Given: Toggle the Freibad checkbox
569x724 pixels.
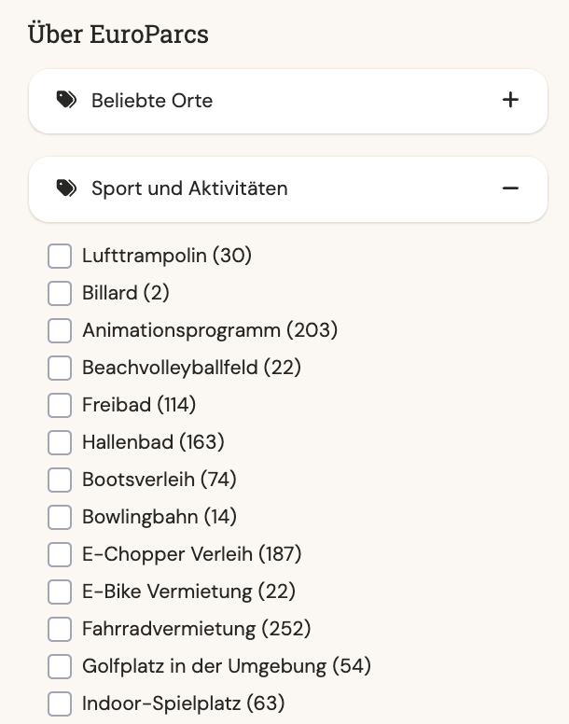Looking at the screenshot, I should (60, 405).
